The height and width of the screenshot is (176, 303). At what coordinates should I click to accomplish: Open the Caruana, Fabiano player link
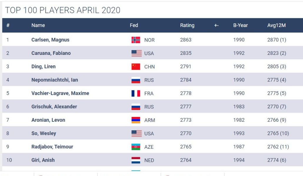[51, 53]
